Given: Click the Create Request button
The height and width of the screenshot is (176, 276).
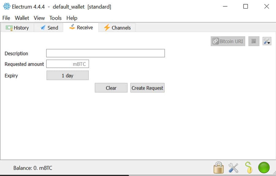Looking at the screenshot, I should click(x=147, y=88).
